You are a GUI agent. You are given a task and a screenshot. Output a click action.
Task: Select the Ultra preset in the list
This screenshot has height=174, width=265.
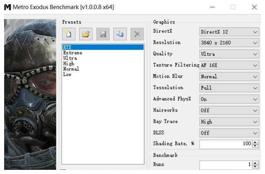(103, 58)
